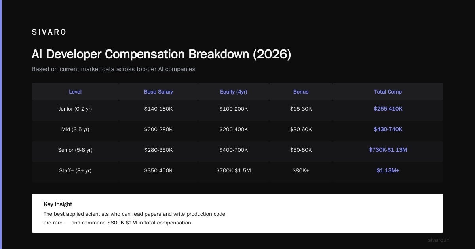Click the $430-740K total comp value

point(388,129)
